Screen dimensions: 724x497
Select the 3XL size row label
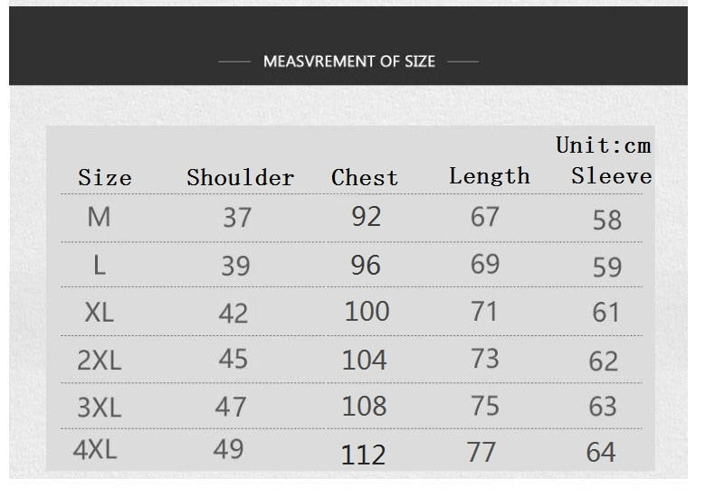99,407
